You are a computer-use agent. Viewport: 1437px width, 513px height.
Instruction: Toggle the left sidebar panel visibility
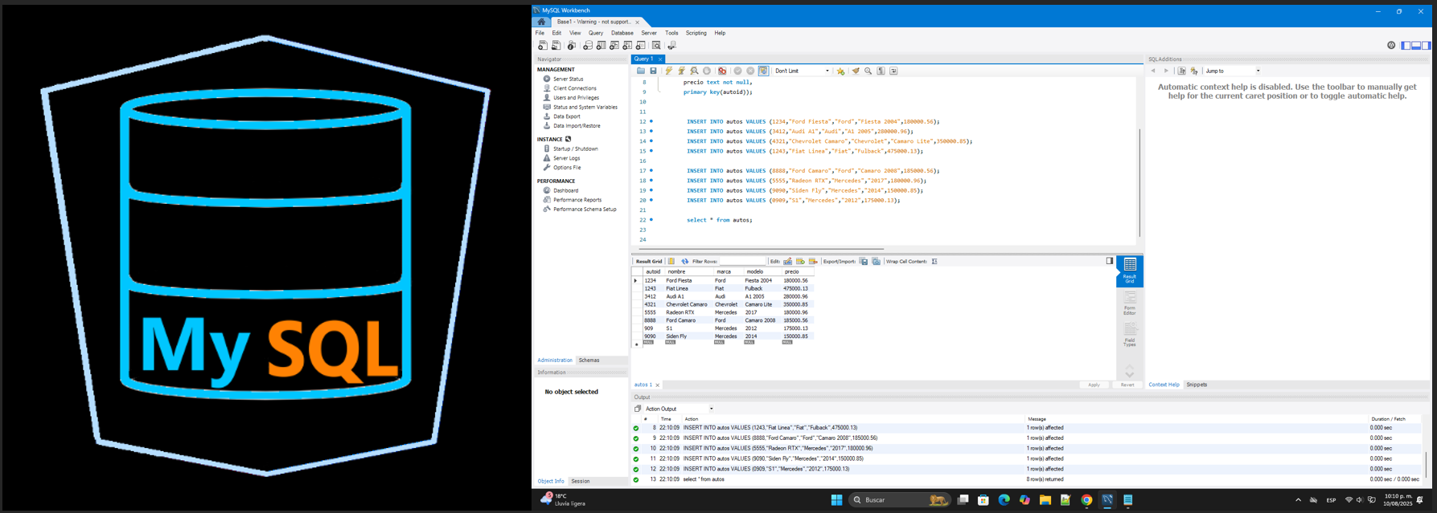[x=1406, y=46]
